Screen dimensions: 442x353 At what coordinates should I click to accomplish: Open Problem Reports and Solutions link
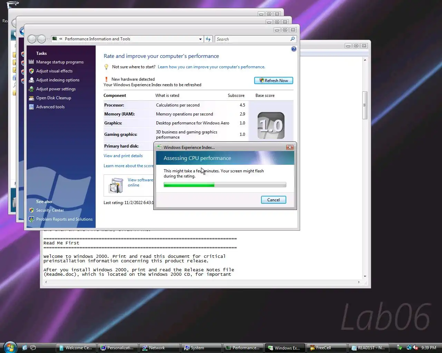[64, 219]
